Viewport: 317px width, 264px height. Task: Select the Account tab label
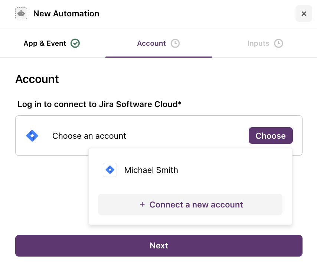coord(151,44)
